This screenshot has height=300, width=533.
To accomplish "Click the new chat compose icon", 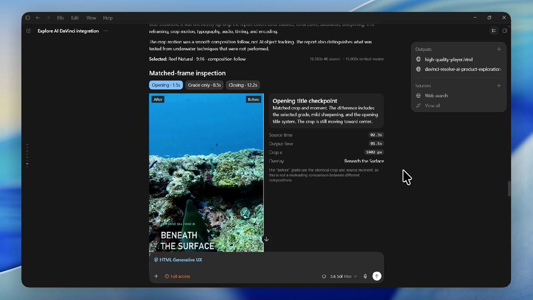I will click(x=29, y=31).
